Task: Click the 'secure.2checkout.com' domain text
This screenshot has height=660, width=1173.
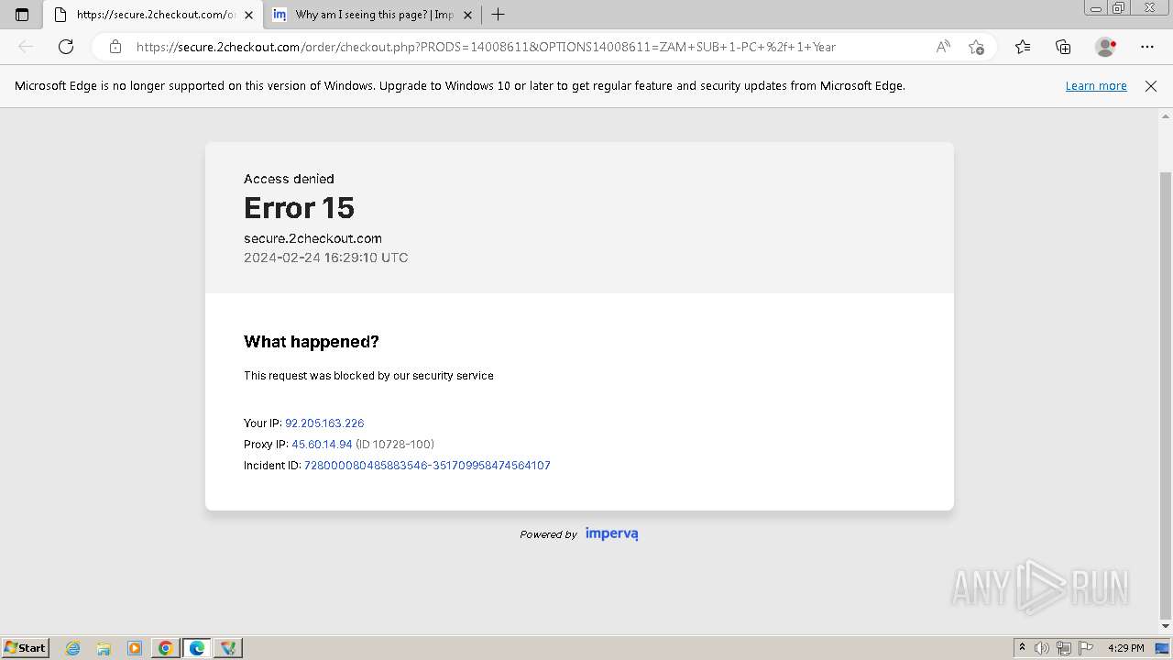Action: click(312, 238)
